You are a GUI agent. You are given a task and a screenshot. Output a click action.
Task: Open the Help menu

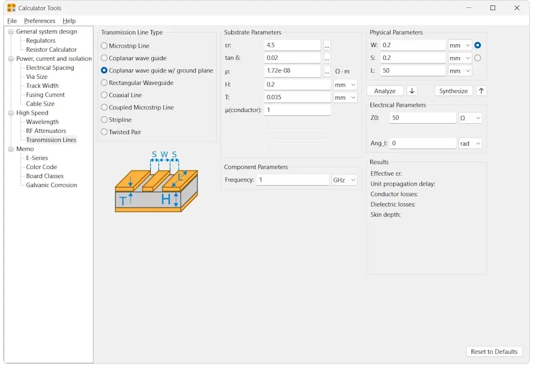click(x=69, y=21)
